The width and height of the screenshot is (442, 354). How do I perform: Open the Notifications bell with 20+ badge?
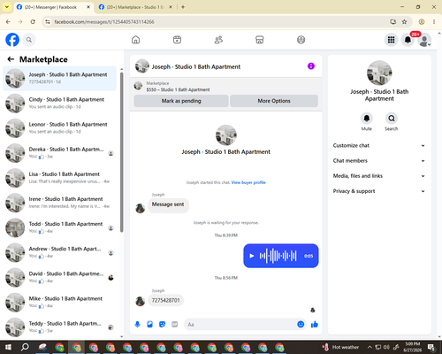tap(408, 40)
